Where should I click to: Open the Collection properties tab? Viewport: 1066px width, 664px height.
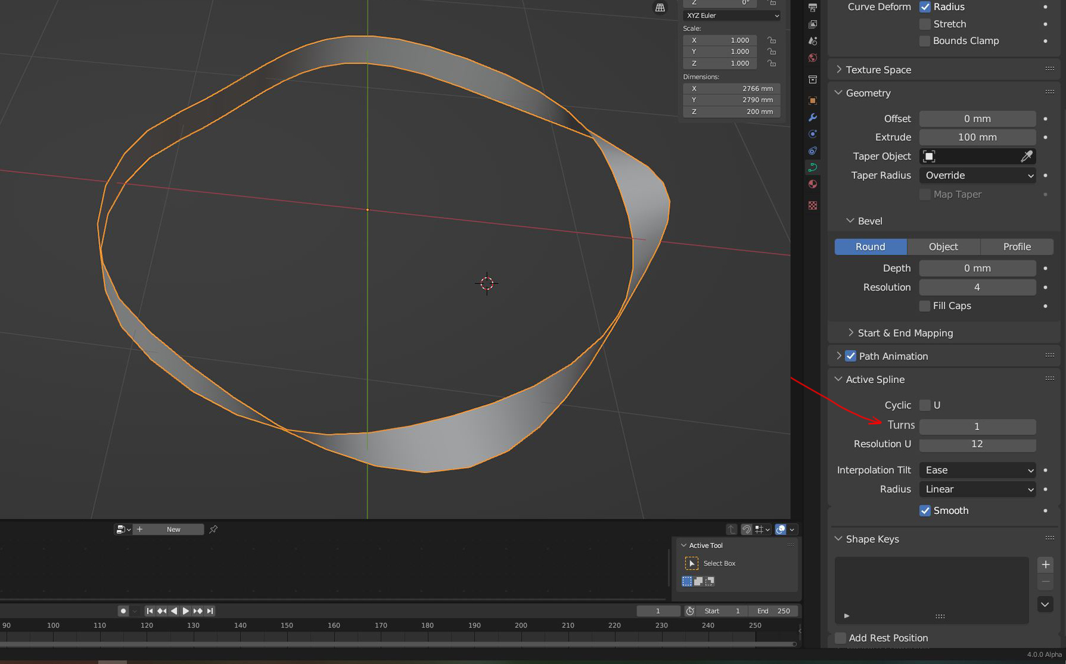coord(812,79)
